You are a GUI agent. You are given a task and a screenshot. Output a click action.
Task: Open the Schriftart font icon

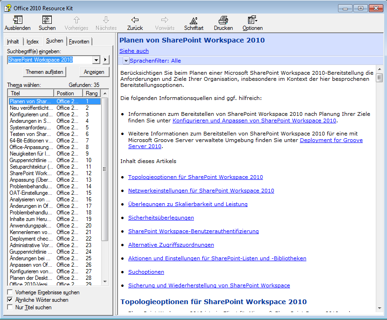(193, 20)
